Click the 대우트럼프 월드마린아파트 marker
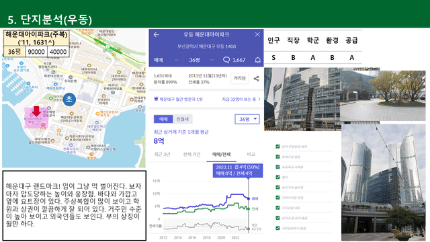Screen dimensions: 430x242 pos(53,140)
